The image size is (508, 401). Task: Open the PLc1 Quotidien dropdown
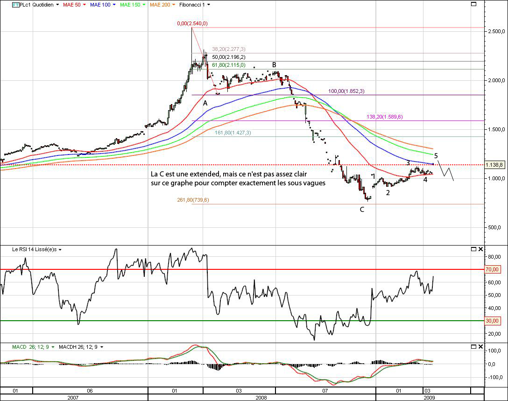(x=57, y=5)
